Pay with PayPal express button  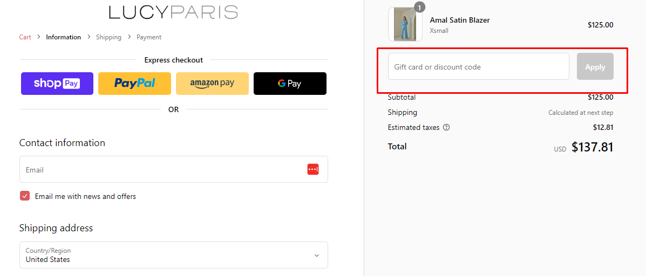click(134, 84)
